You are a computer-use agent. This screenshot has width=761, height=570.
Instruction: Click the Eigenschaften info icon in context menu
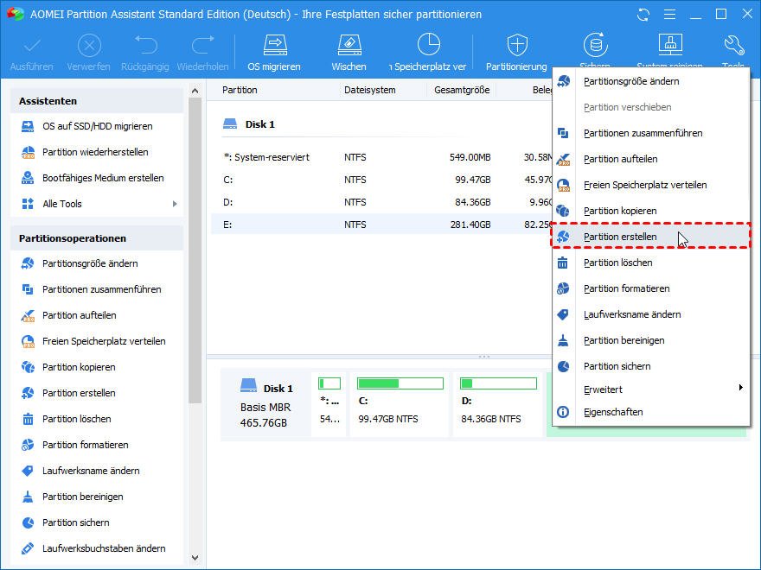coord(563,412)
